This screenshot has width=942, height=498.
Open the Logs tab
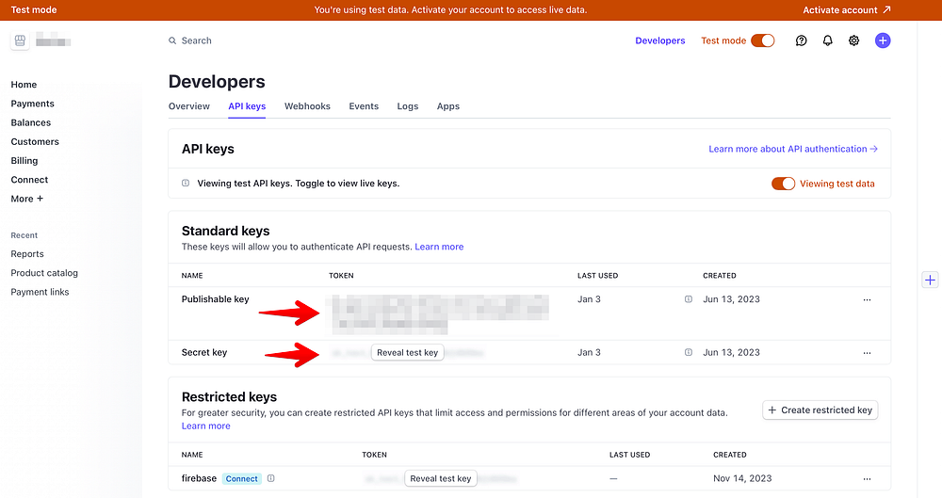[407, 106]
